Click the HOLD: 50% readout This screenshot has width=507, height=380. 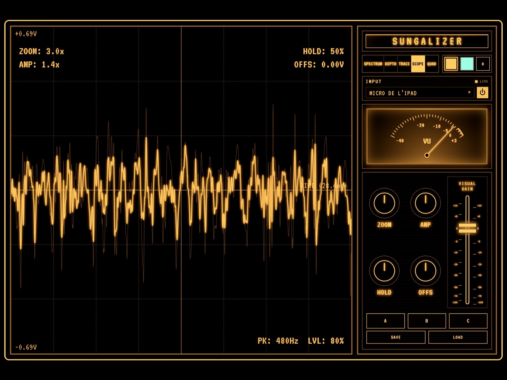tap(323, 52)
